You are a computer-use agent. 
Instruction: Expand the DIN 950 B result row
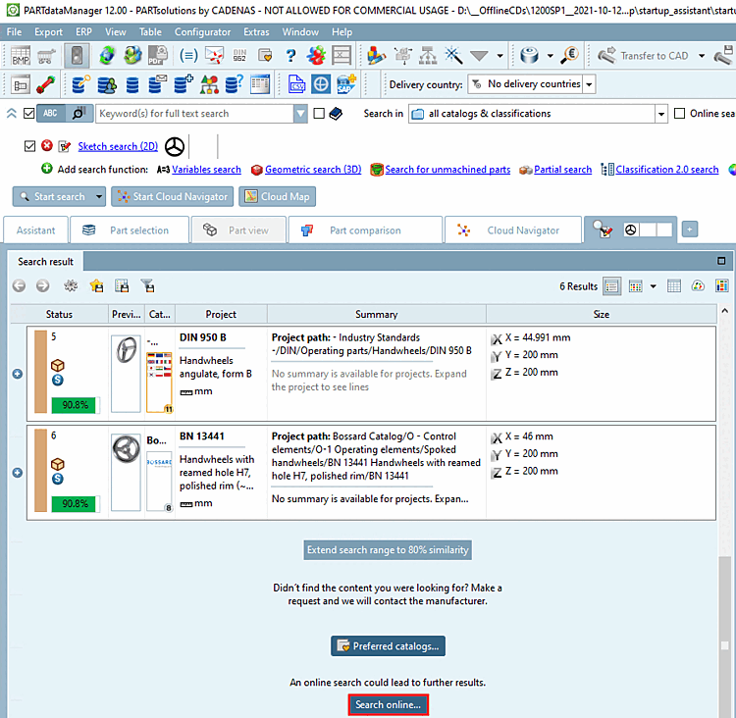pyautogui.click(x=18, y=374)
